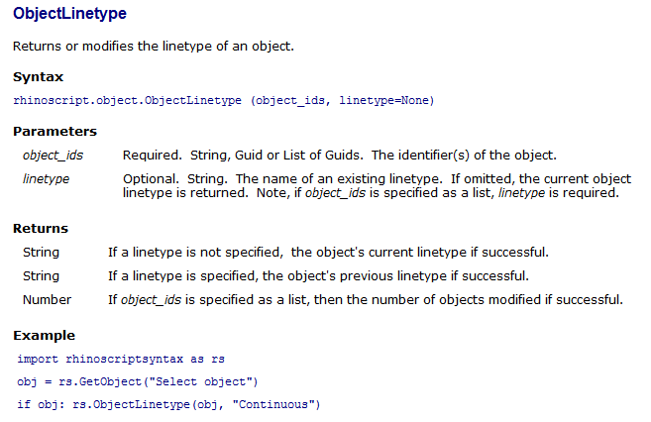Click the Parameters section heading

[x=54, y=132]
